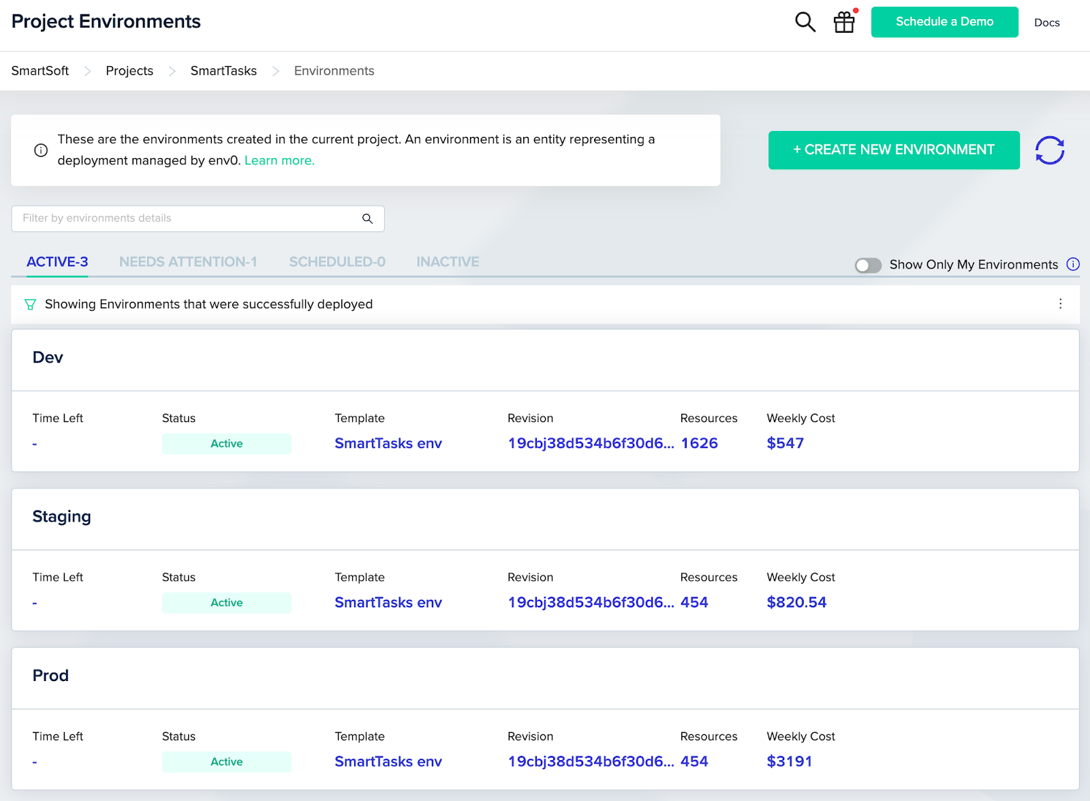The height and width of the screenshot is (801, 1090).
Task: Click the magnifier icon inside filter field
Action: [367, 219]
